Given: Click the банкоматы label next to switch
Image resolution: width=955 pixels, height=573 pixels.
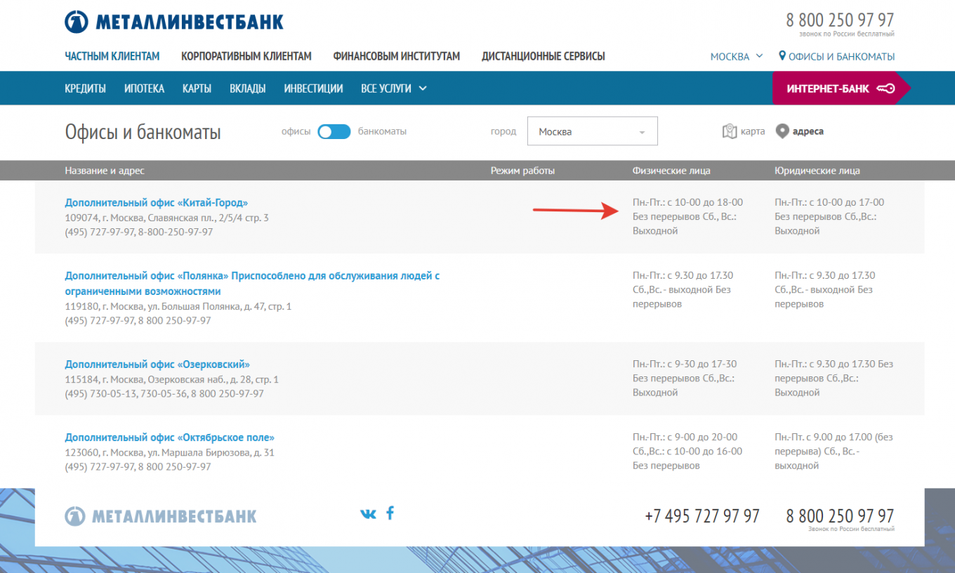Looking at the screenshot, I should click(382, 131).
